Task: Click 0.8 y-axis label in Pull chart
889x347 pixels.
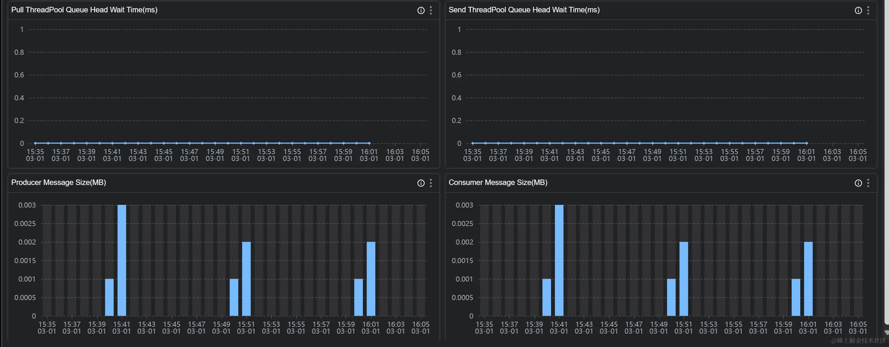Action: 19,52
